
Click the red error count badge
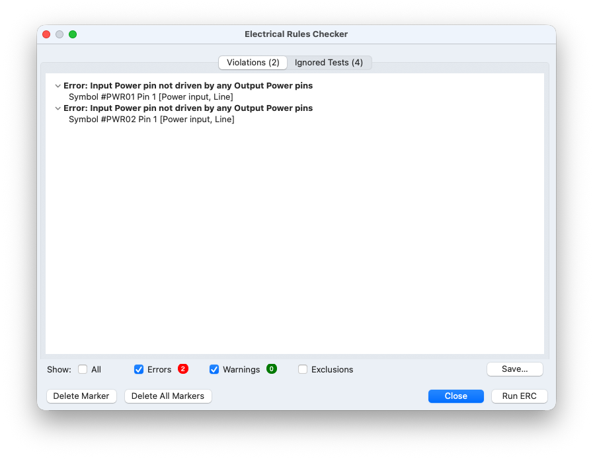pyautogui.click(x=183, y=369)
